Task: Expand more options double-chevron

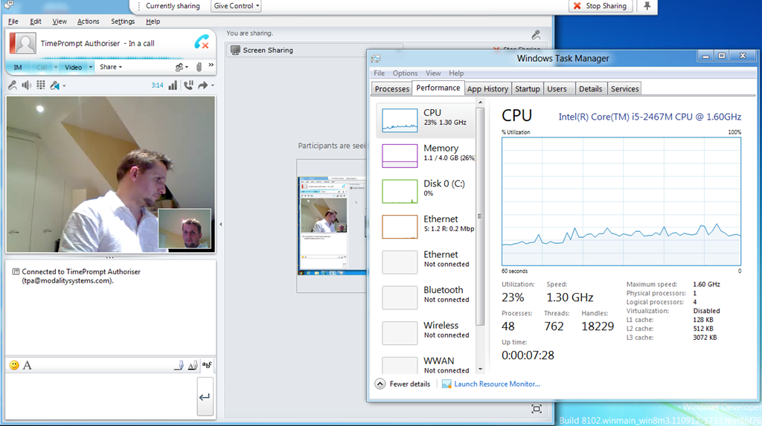Action: point(211,65)
